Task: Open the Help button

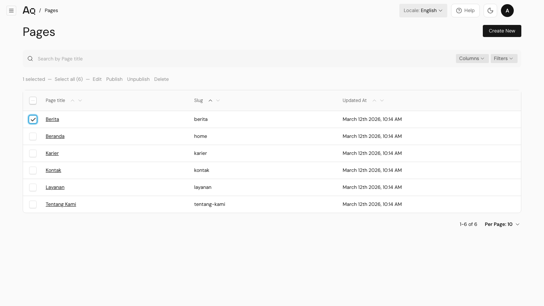Action: [x=465, y=11]
